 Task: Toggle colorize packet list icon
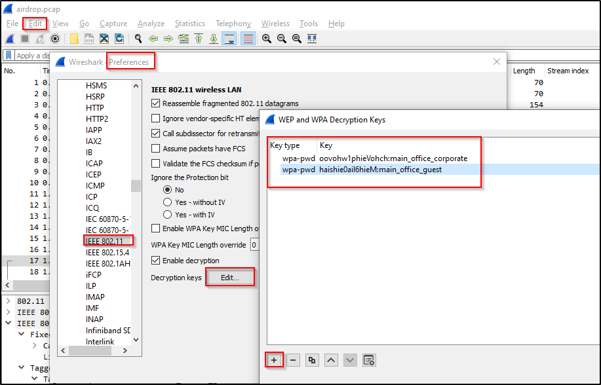(248, 39)
